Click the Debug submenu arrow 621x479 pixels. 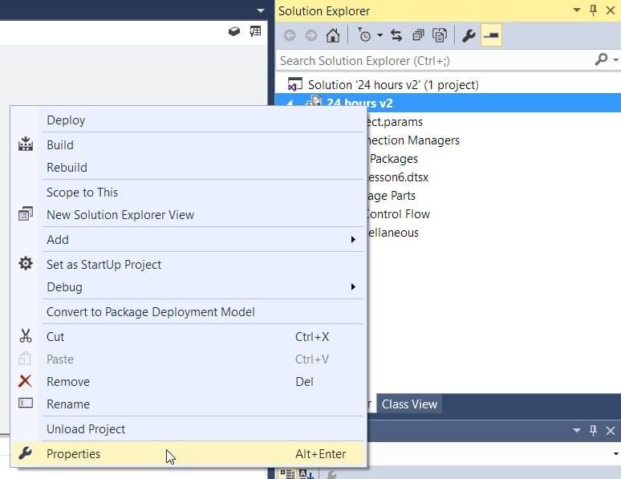pos(353,287)
